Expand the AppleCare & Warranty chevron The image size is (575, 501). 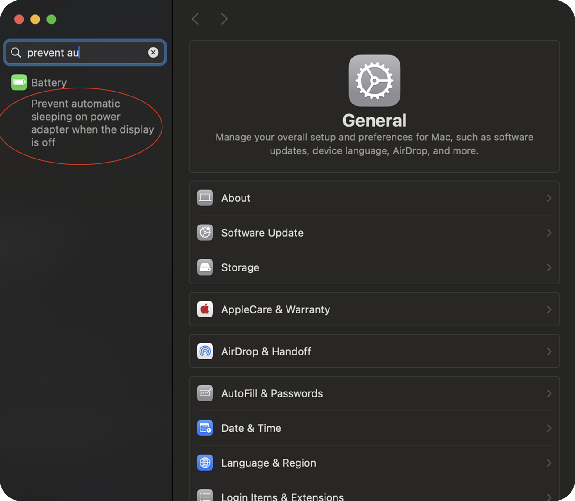click(549, 309)
